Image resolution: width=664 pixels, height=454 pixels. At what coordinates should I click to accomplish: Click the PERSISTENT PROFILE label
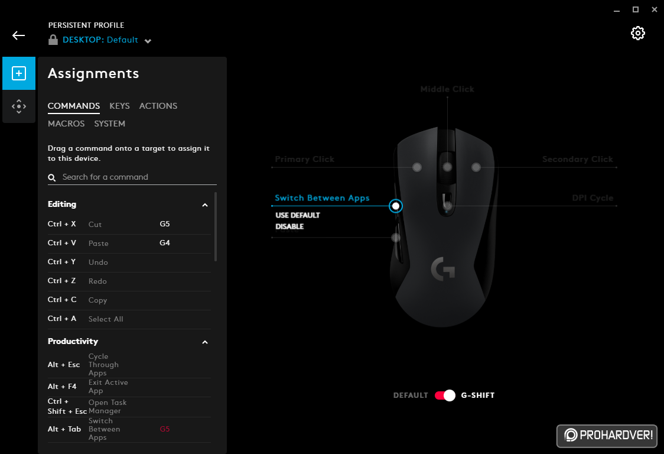point(86,25)
